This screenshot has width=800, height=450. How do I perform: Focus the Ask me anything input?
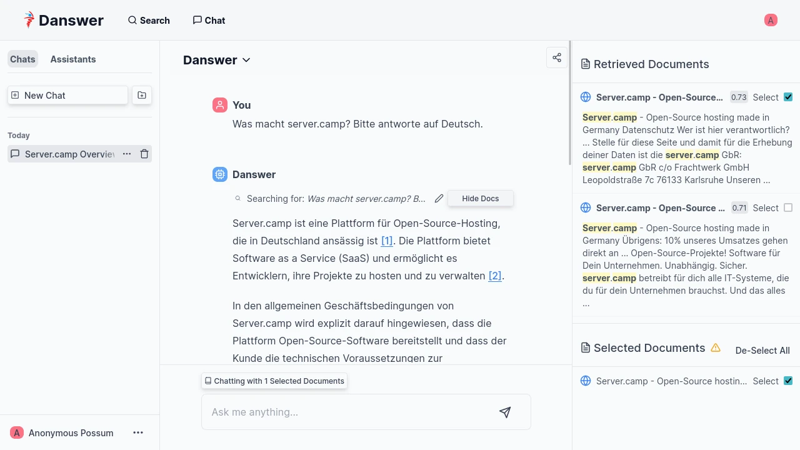click(x=350, y=412)
